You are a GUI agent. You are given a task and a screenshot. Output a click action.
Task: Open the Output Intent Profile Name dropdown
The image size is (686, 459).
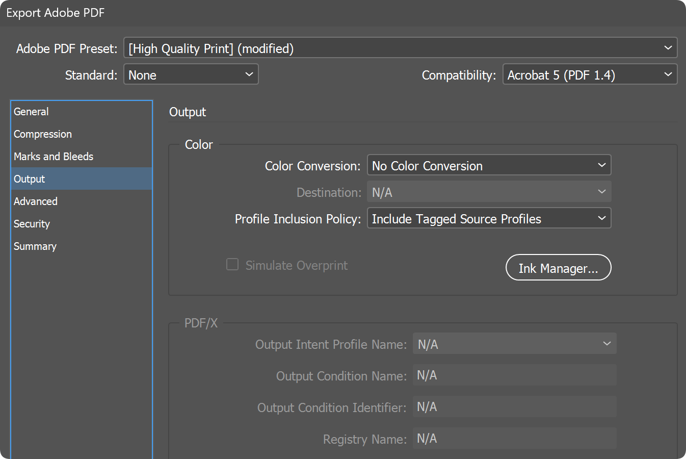tap(515, 344)
